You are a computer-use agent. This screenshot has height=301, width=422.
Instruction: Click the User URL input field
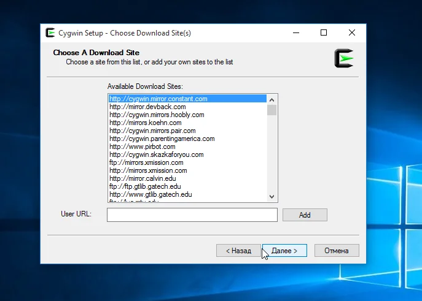pyautogui.click(x=192, y=215)
